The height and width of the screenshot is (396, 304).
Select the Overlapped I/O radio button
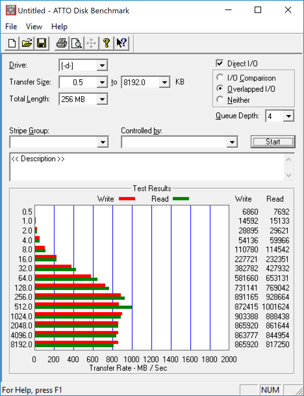[219, 89]
